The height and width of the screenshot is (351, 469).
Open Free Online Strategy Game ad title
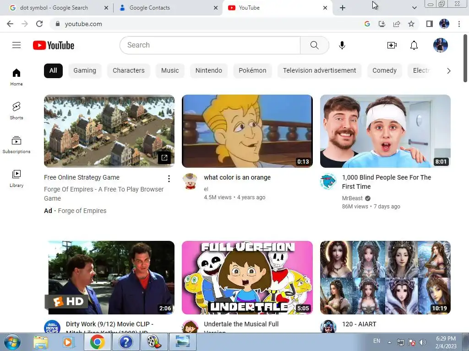pos(82,177)
